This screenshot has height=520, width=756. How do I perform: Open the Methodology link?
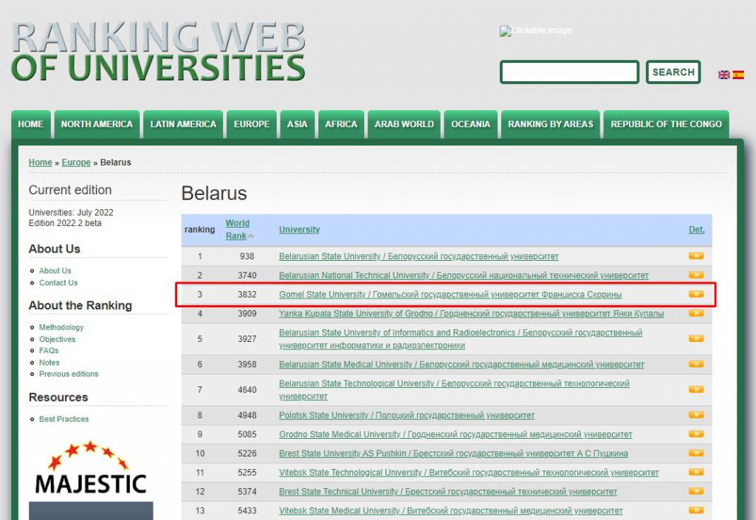tap(61, 327)
